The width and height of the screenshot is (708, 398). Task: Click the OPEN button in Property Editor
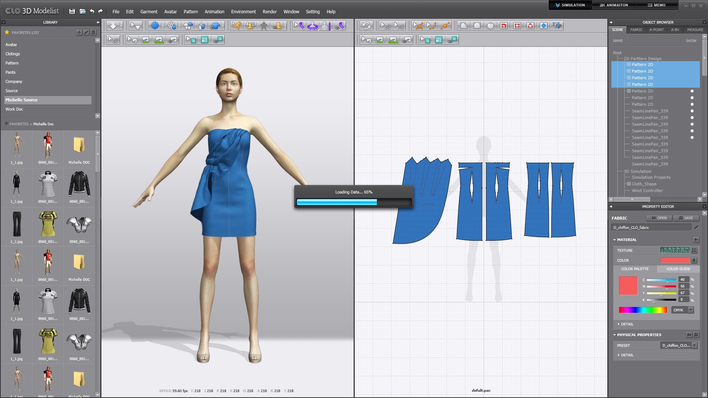point(659,218)
